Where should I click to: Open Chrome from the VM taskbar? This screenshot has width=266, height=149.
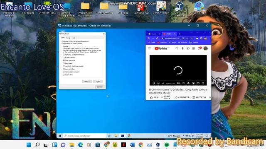click(x=129, y=136)
